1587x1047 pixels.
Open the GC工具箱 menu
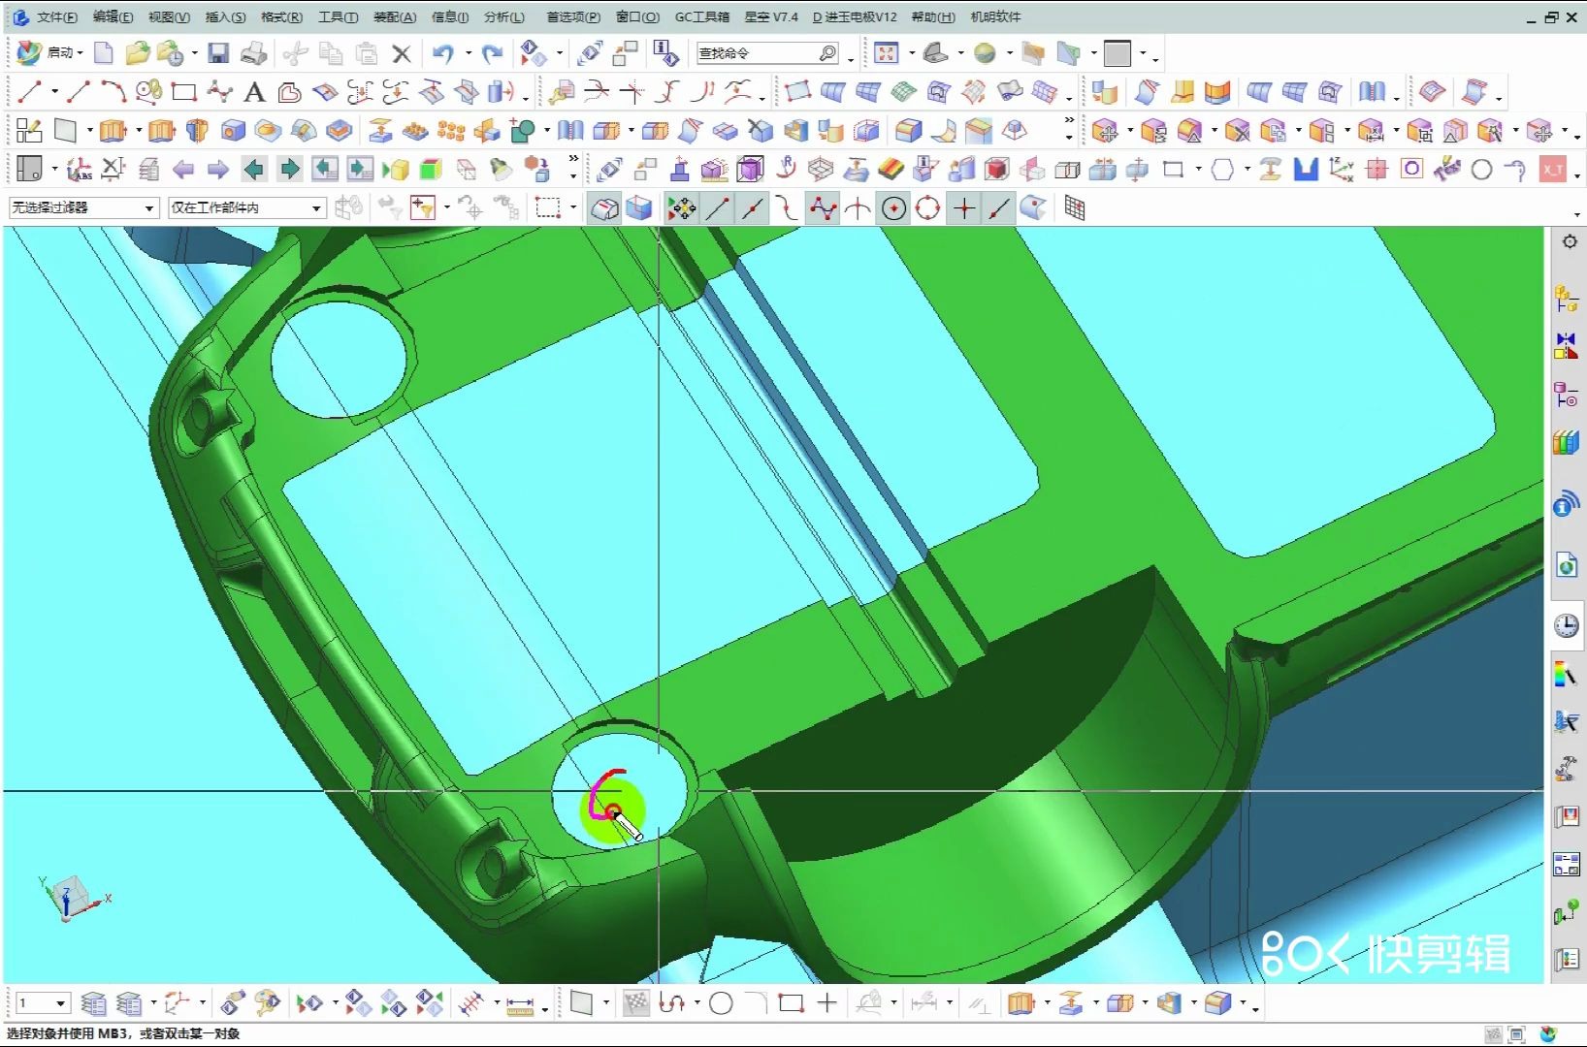pos(702,16)
